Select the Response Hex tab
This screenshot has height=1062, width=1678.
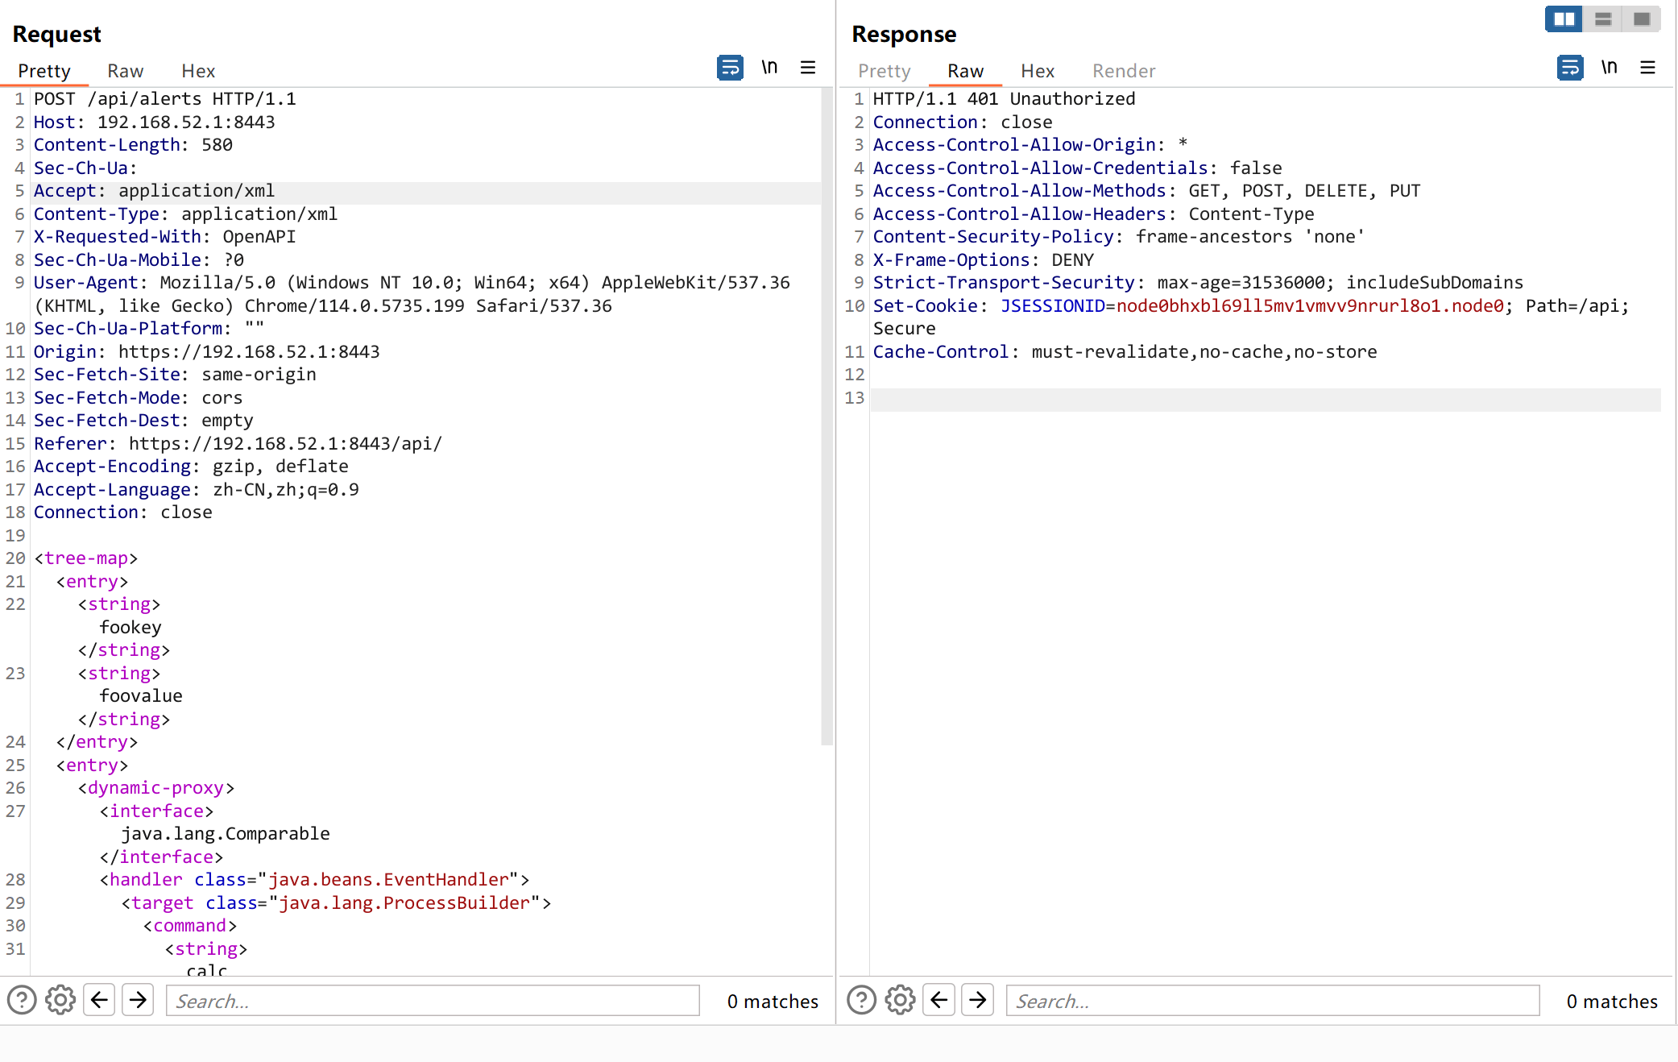(1038, 71)
